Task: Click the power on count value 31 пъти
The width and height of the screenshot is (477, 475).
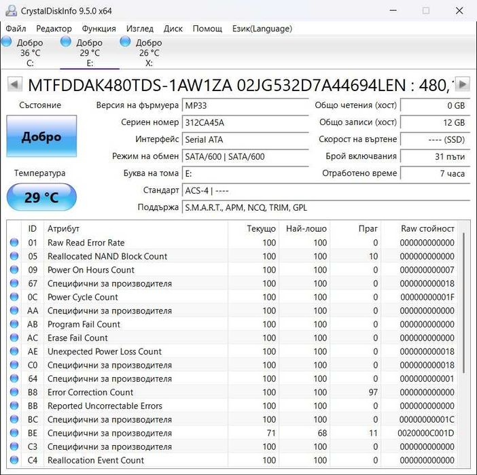Action: [x=436, y=157]
